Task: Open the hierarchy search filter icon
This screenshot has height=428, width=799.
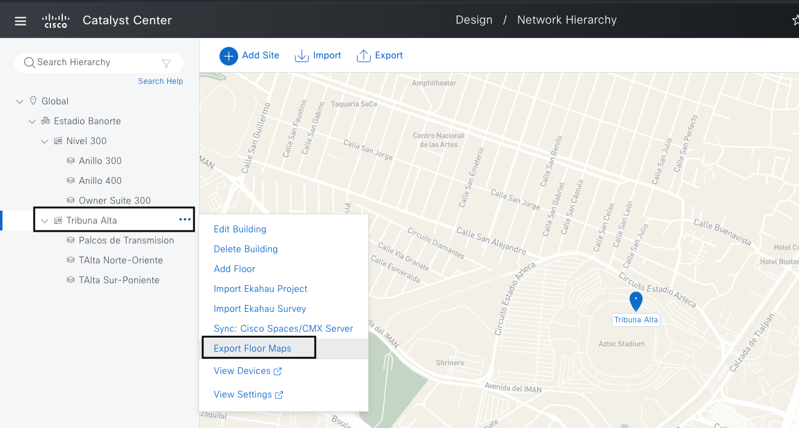Action: [x=166, y=63]
